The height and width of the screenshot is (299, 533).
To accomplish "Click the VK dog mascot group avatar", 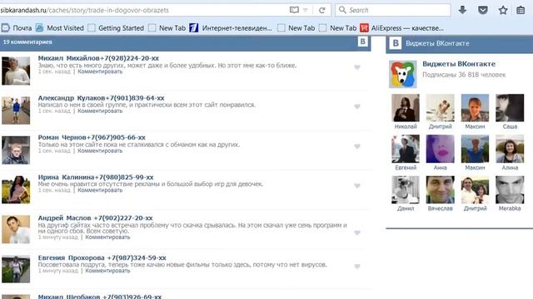I will click(x=403, y=74).
